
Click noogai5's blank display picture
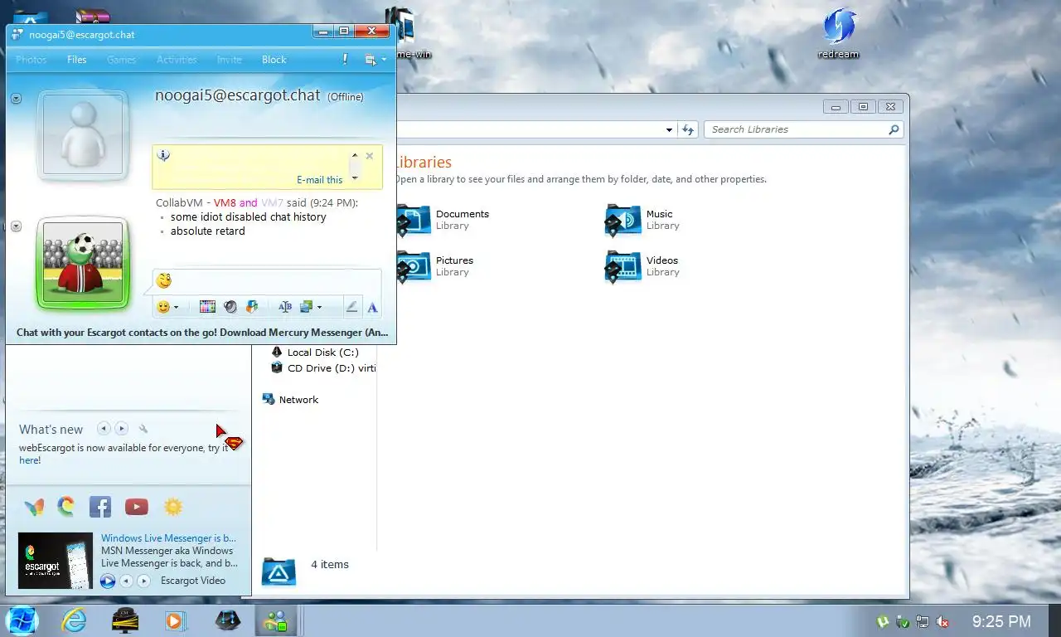click(x=83, y=134)
